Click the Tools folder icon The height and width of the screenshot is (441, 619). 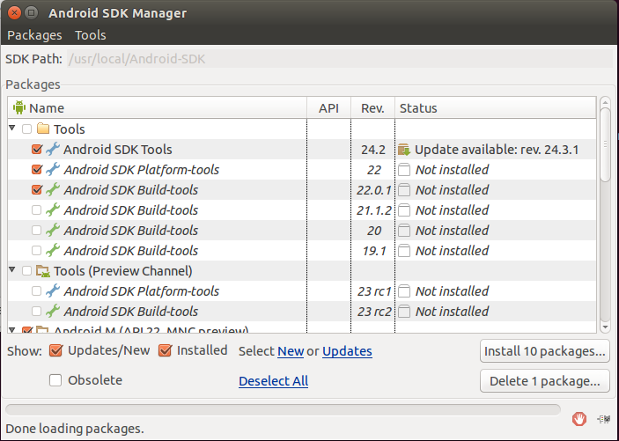click(x=43, y=129)
